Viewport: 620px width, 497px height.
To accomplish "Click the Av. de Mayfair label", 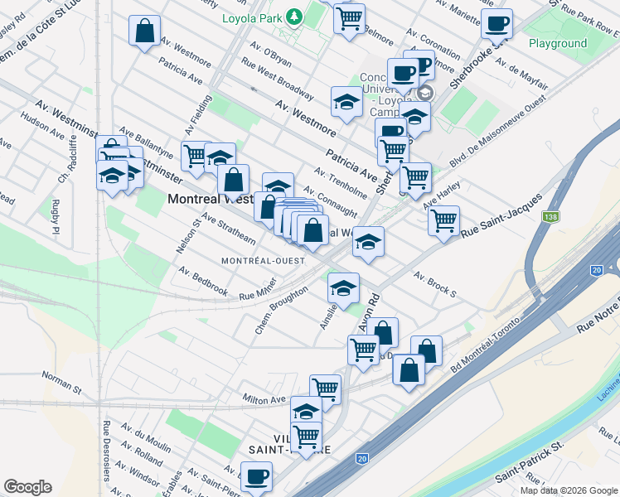I will point(521,74).
